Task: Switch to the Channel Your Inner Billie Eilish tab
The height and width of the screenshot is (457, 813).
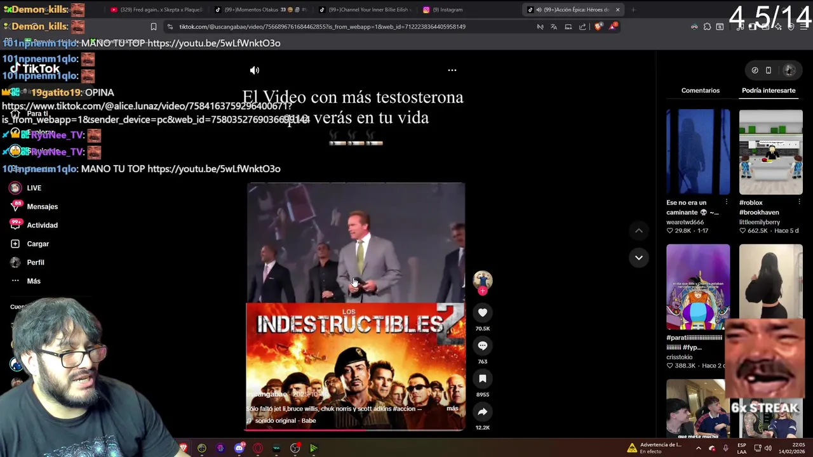Action: tap(365, 10)
